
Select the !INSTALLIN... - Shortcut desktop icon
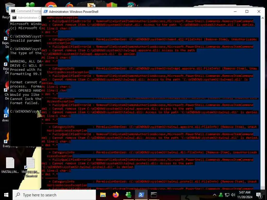click(31, 167)
